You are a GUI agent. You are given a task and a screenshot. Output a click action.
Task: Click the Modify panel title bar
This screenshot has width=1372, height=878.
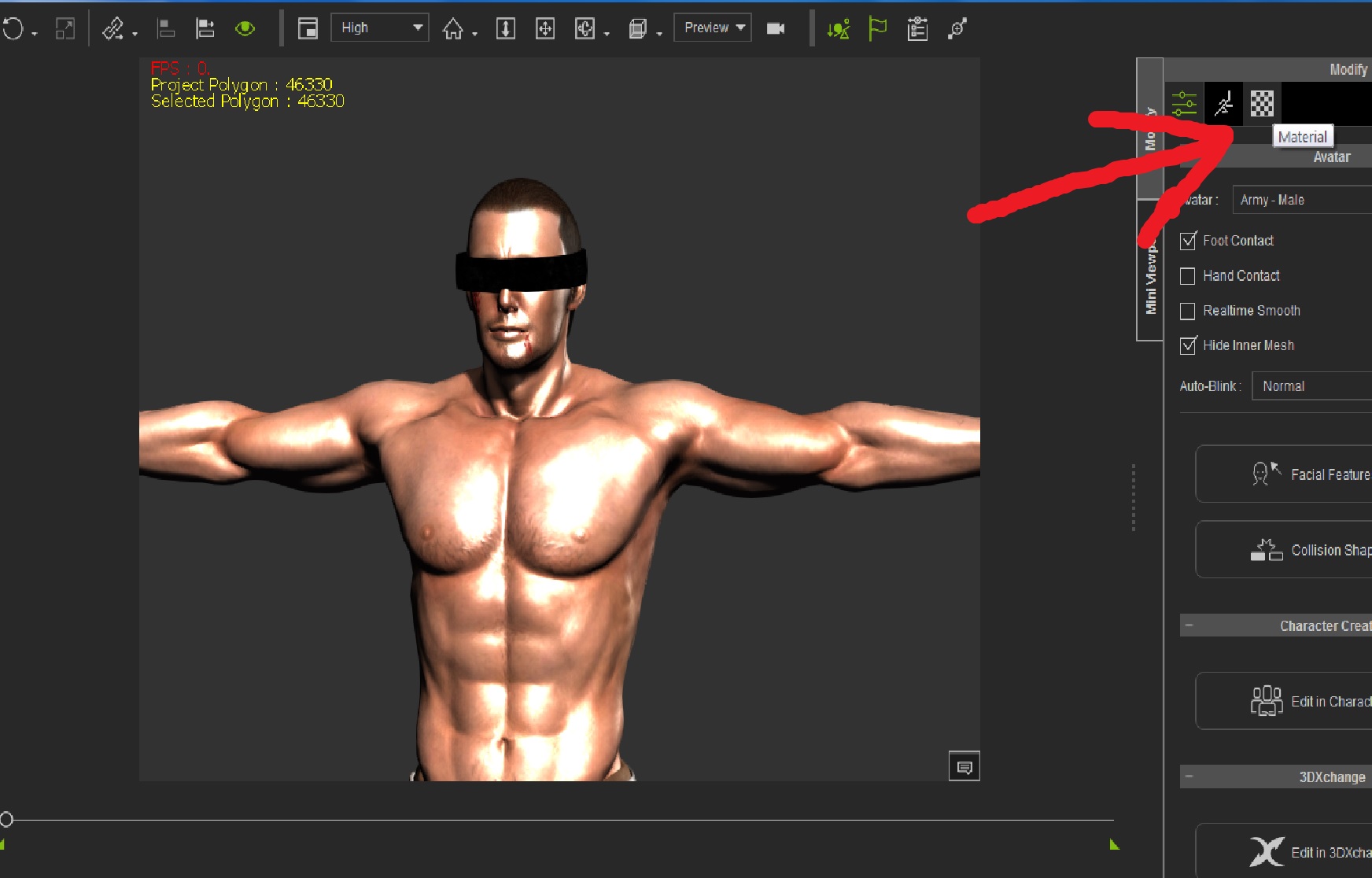1268,69
